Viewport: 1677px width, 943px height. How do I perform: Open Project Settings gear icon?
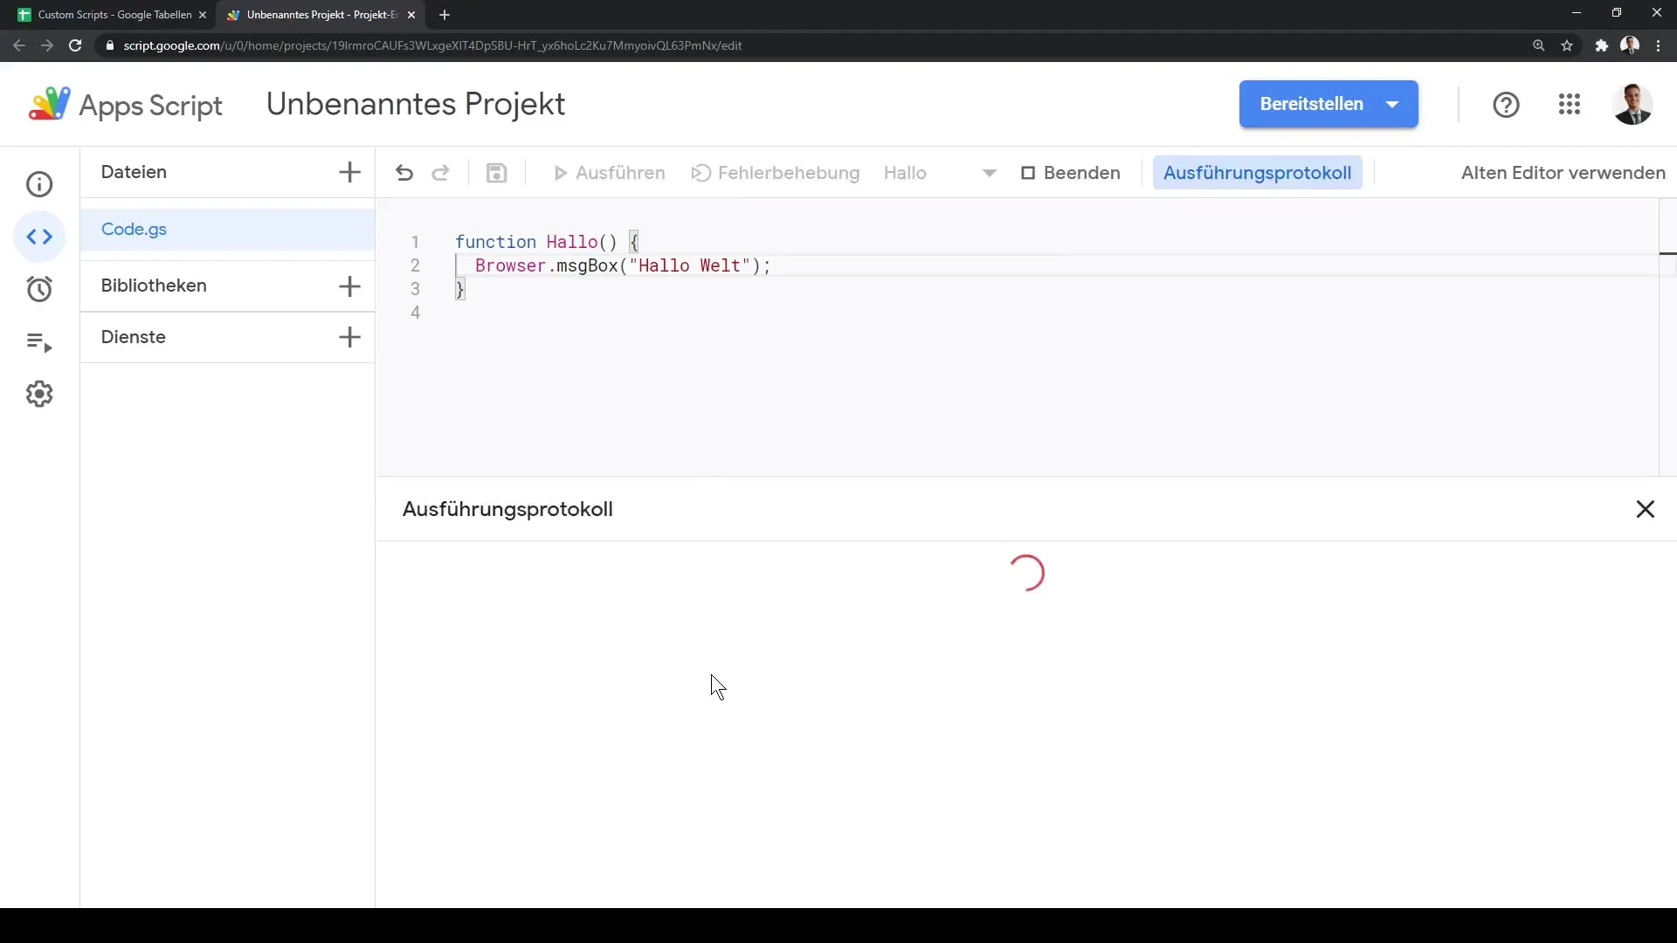tap(39, 394)
